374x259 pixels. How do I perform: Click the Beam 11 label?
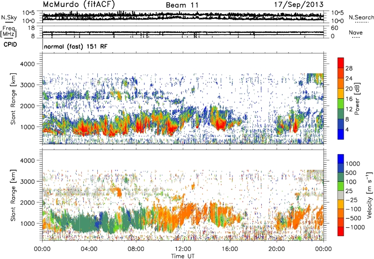click(182, 5)
